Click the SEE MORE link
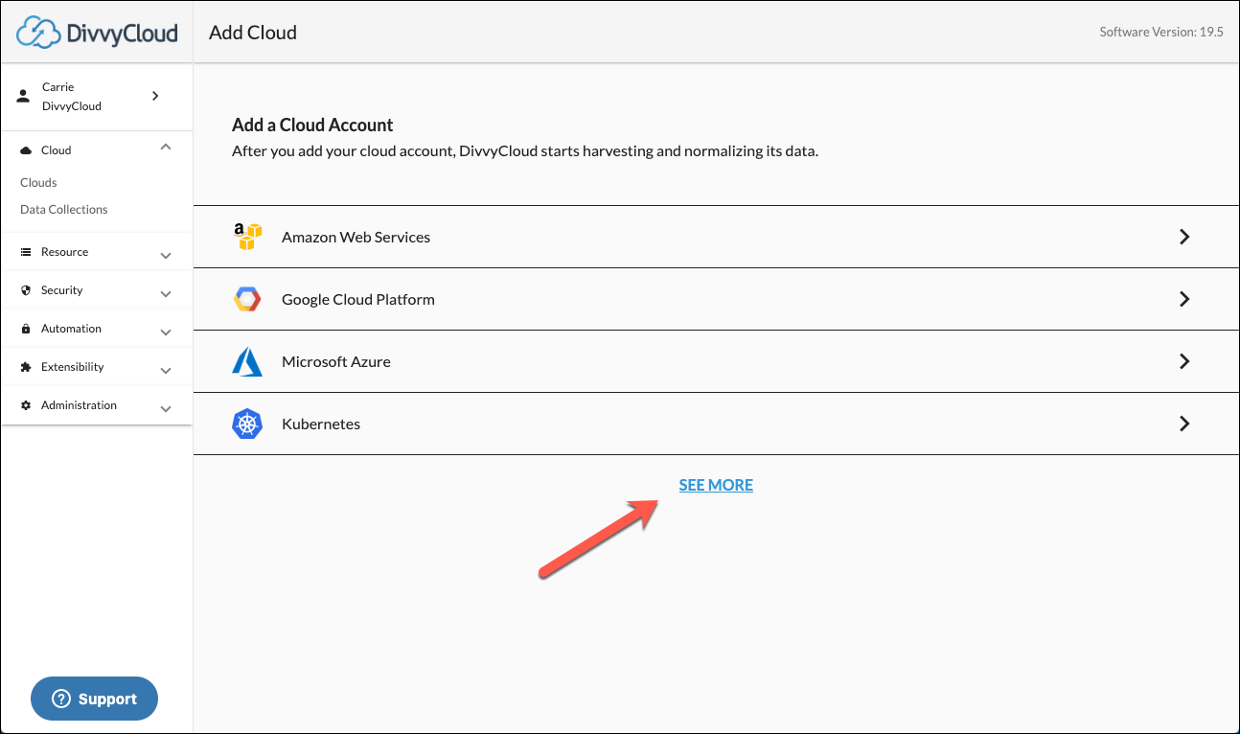 (x=716, y=485)
